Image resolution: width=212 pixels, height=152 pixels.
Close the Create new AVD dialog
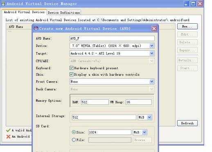(x=154, y=29)
